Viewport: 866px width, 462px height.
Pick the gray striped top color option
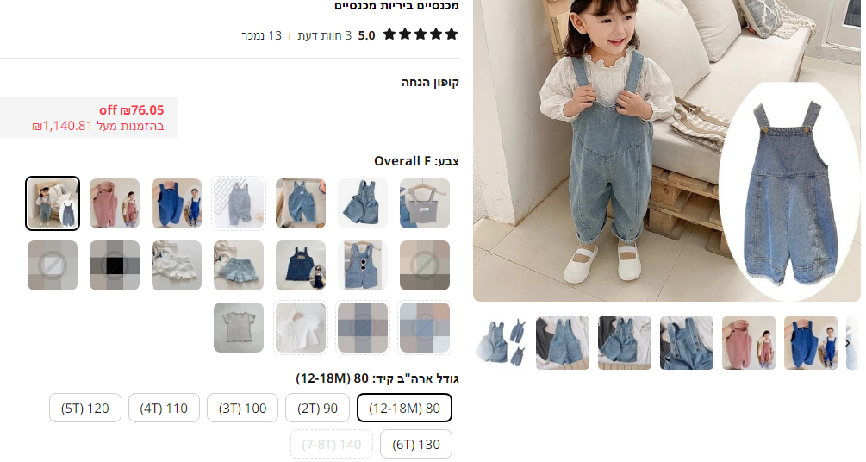click(425, 203)
